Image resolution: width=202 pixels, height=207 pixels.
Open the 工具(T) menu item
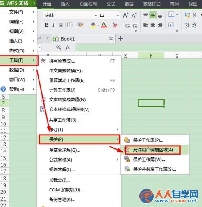coord(19,61)
